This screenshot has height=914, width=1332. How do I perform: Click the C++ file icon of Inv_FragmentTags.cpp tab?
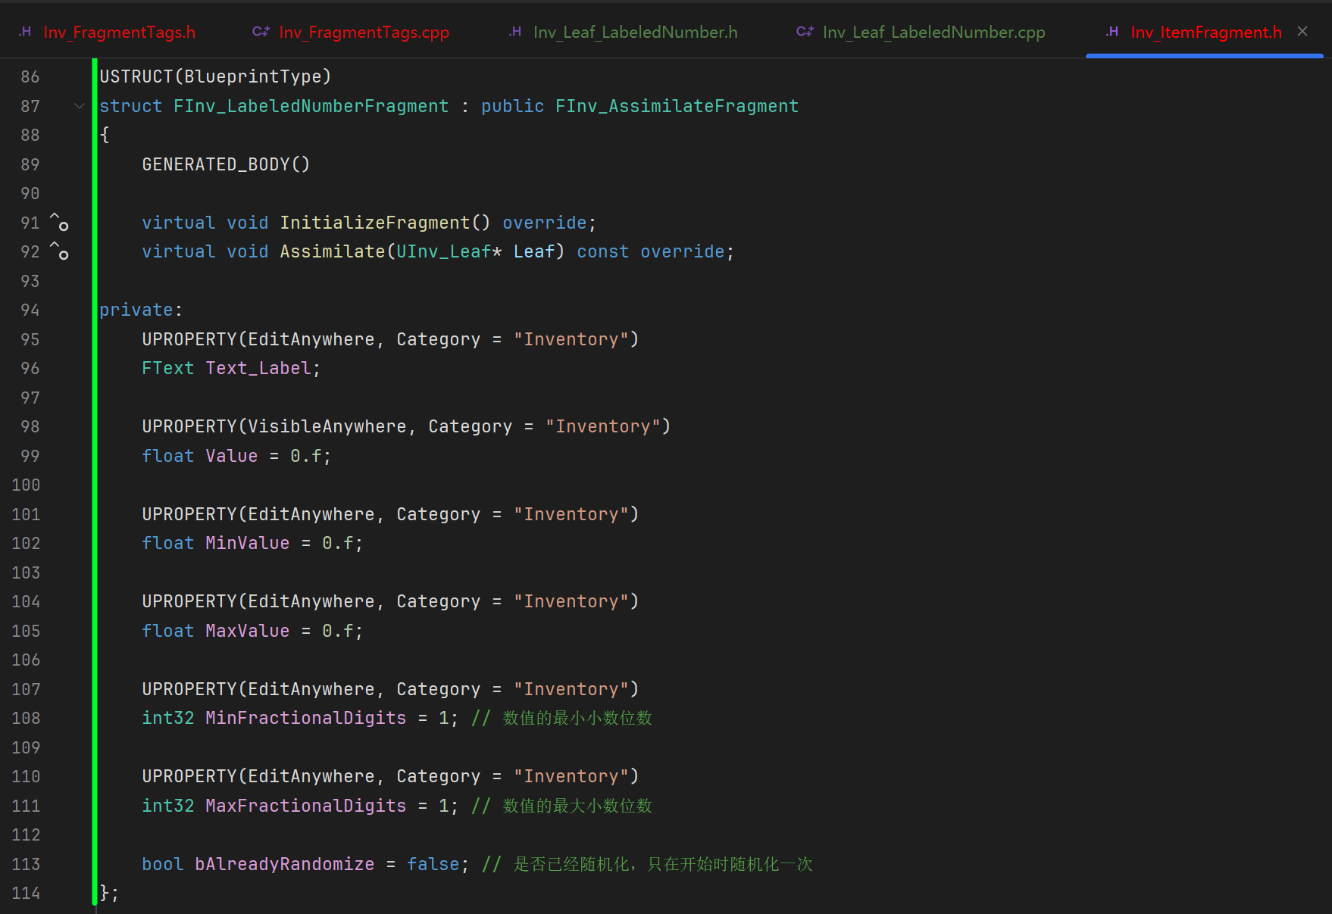coord(261,32)
